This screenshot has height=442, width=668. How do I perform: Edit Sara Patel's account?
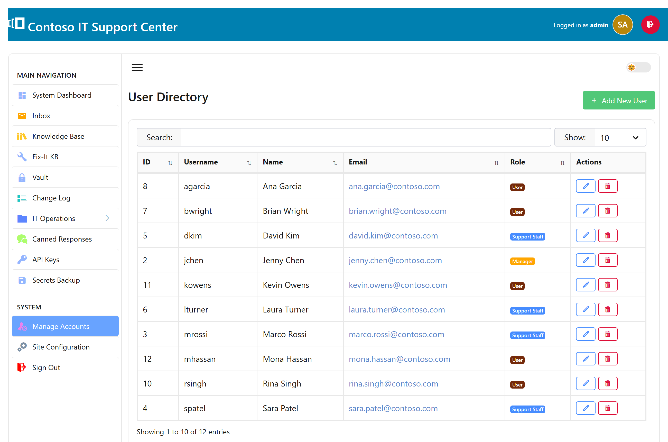pyautogui.click(x=586, y=408)
